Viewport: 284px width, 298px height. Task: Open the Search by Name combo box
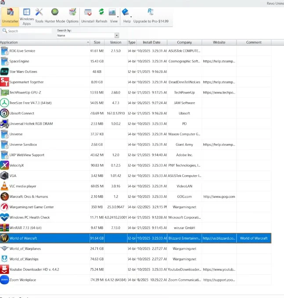click(x=88, y=36)
